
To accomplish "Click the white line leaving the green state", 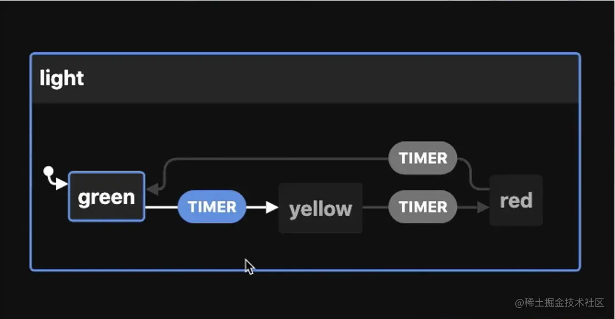I will 161,207.
